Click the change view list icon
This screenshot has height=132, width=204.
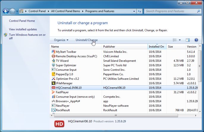(175, 40)
